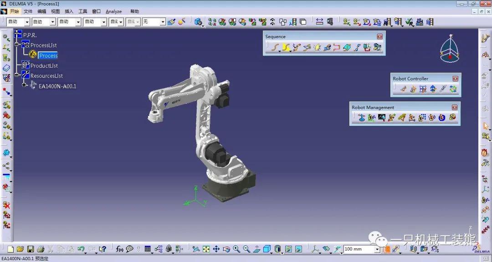Open first 自动 dropdown in graphic properties
Screen dimensions: 492x262
[27, 22]
